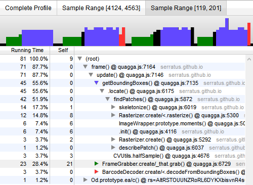Image resolution: width=253 pixels, height=185 pixels.
Task: Click the serratus.github.io source next to frame()
Action: [x=182, y=67]
